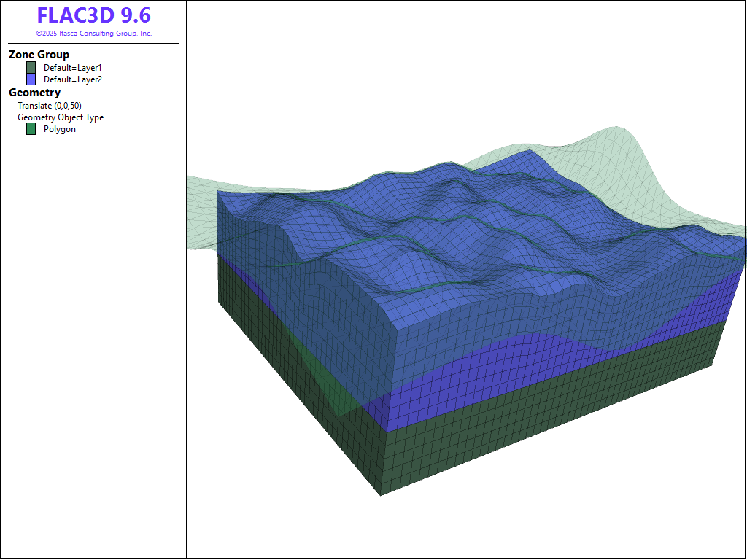Image resolution: width=747 pixels, height=560 pixels.
Task: Click the Geometry legend heading
Action: (x=34, y=93)
